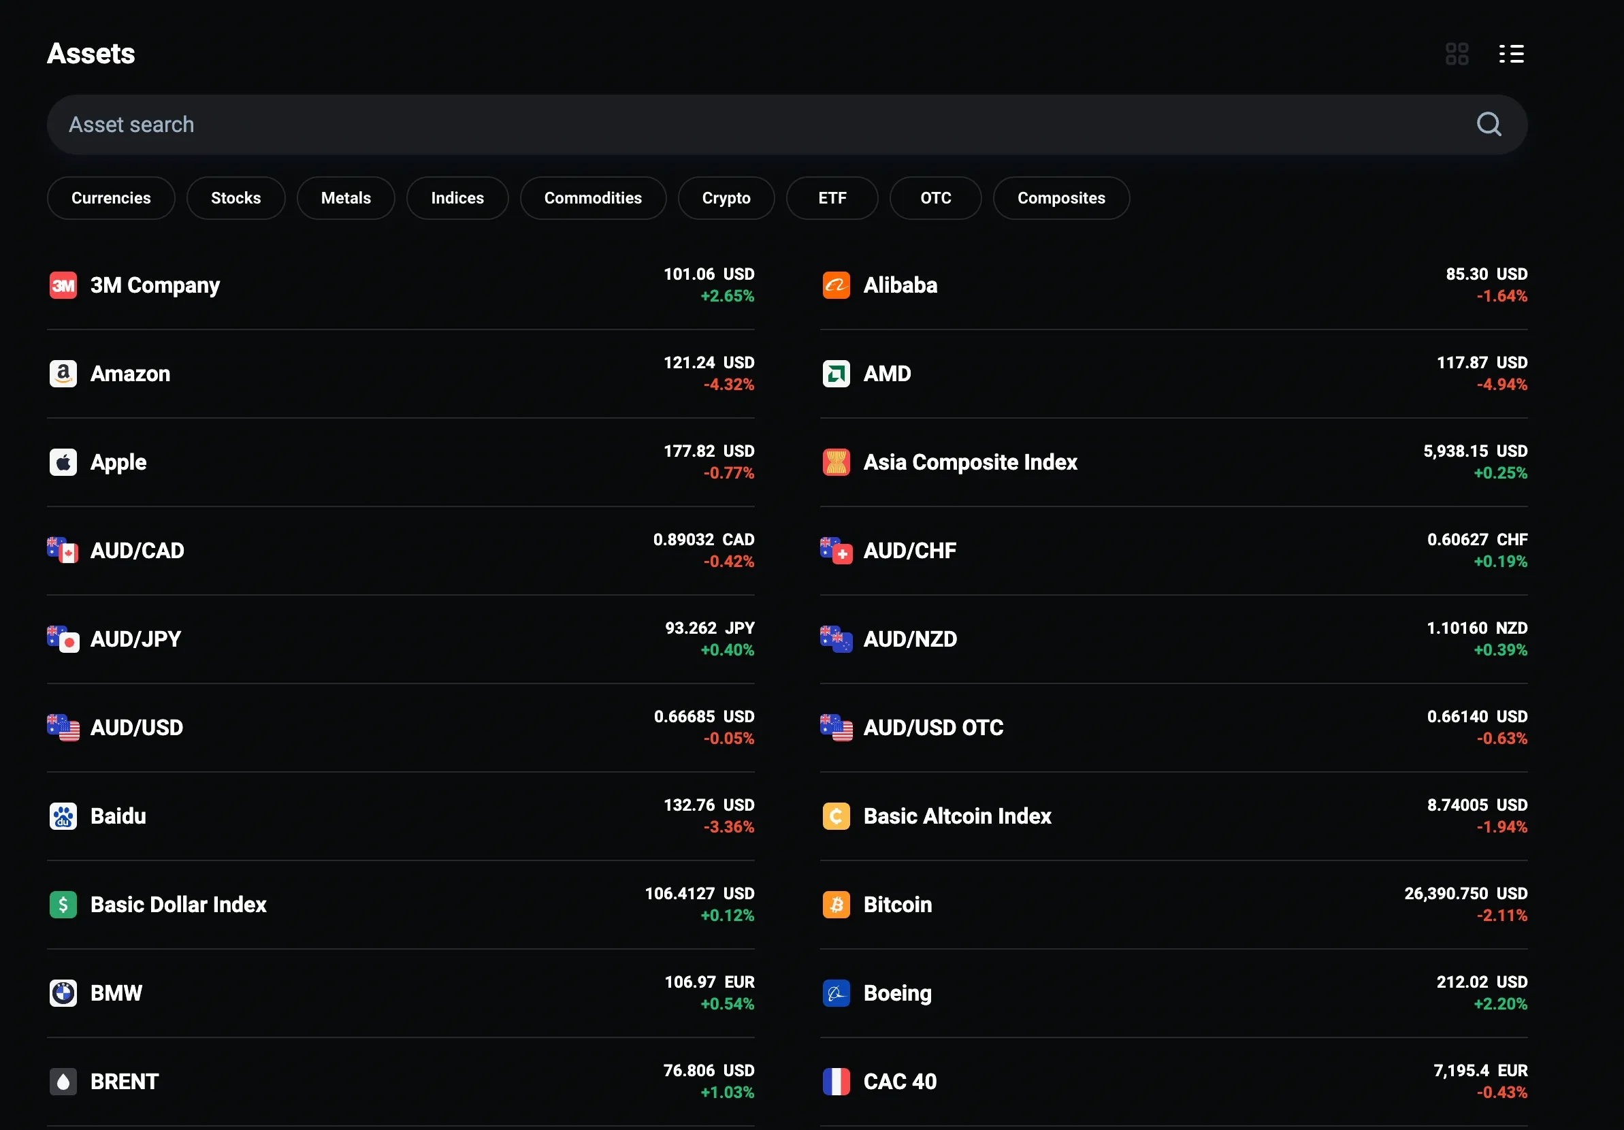This screenshot has height=1130, width=1624.
Task: Click the Amazon logo icon
Action: coord(63,374)
